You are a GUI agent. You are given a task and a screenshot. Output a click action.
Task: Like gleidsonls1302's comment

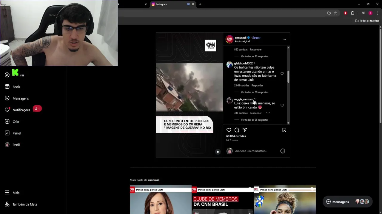[282, 73]
